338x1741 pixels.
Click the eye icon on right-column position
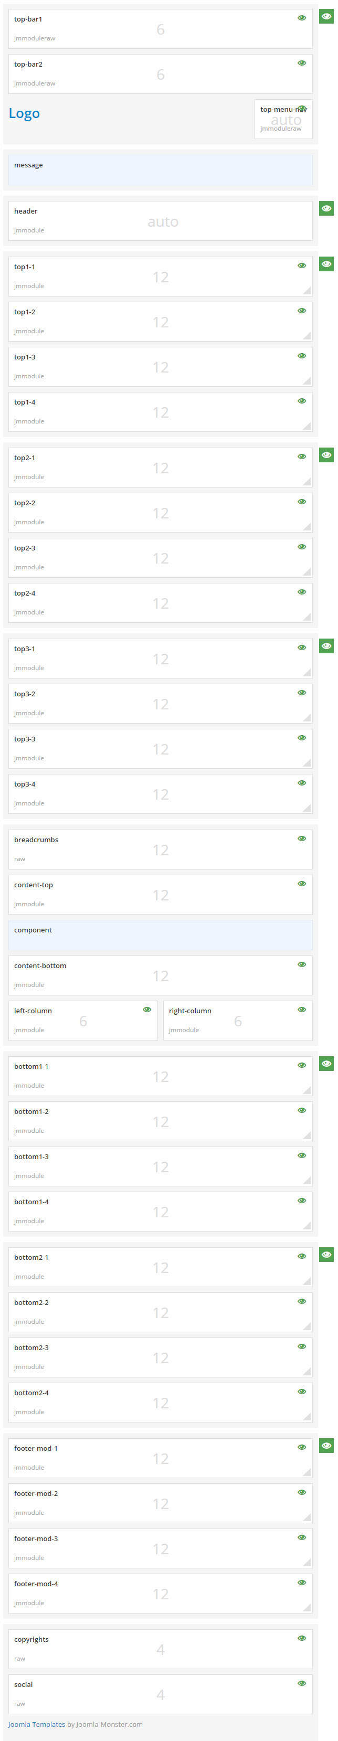(x=302, y=1010)
